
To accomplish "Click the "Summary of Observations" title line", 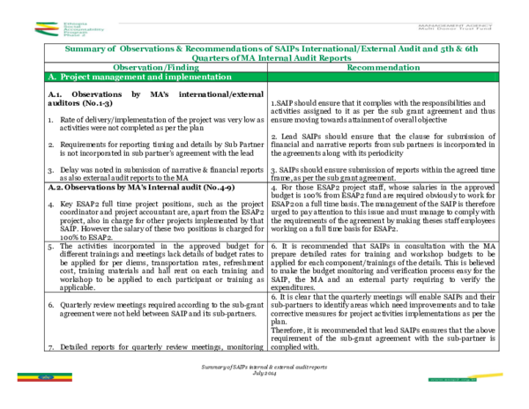I will [x=271, y=50].
